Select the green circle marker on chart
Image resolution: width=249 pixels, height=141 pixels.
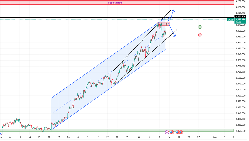pyautogui.click(x=200, y=27)
